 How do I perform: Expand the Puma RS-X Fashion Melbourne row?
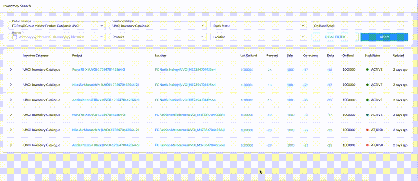tap(11, 115)
